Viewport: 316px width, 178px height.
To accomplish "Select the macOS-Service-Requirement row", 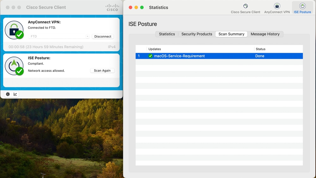I will click(219, 56).
